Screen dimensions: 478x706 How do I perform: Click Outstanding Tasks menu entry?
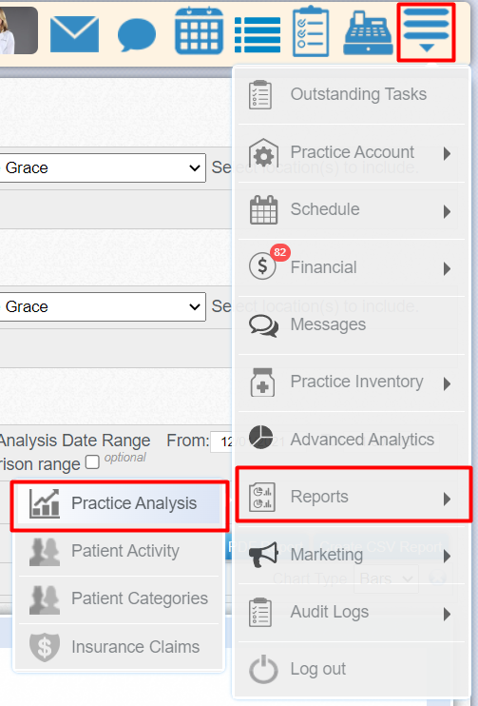(352, 94)
